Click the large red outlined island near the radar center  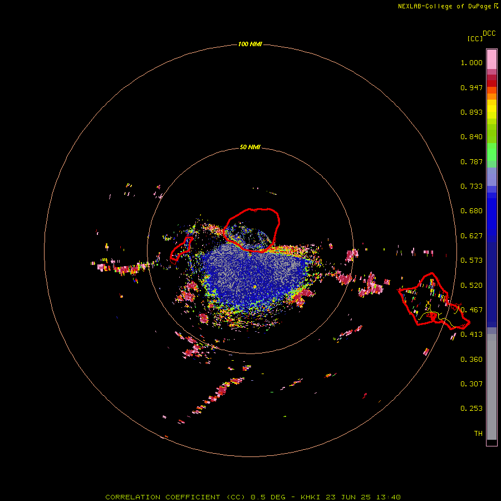[x=252, y=230]
